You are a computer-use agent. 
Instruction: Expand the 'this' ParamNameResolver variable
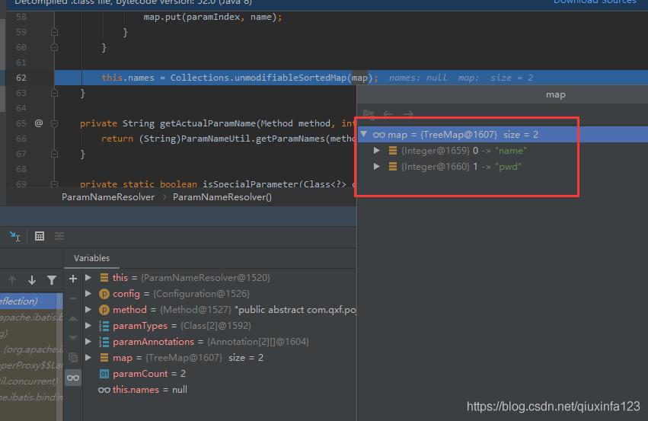(x=89, y=278)
